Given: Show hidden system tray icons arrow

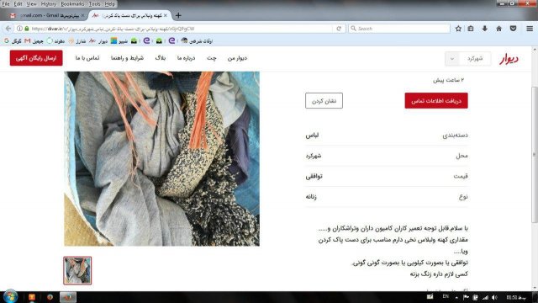Looking at the screenshot, I should [x=456, y=297].
